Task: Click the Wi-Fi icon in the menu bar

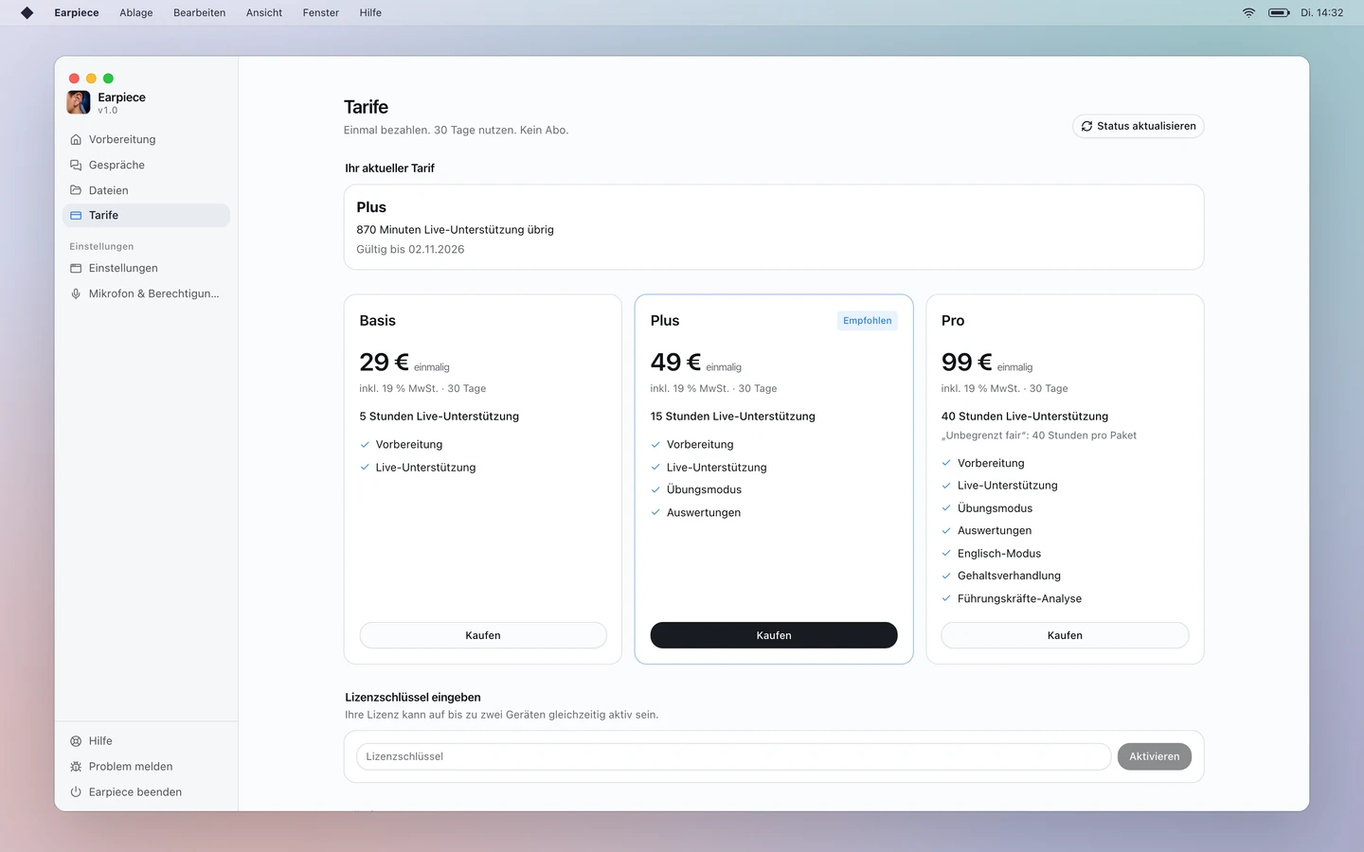Action: pyautogui.click(x=1248, y=12)
